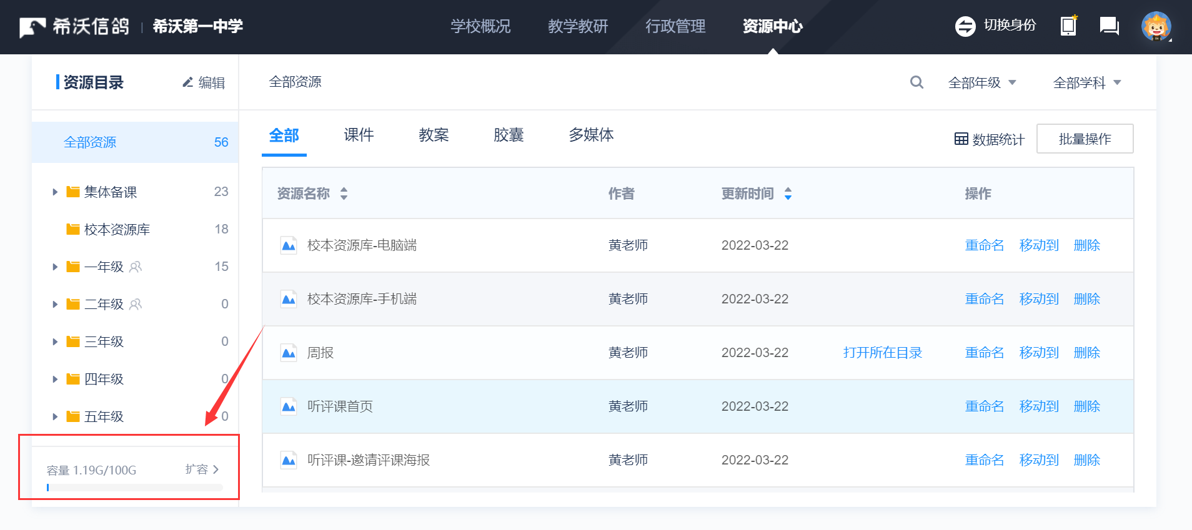Click the 编辑 pencil icon in sidebar
The width and height of the screenshot is (1192, 530).
click(187, 82)
